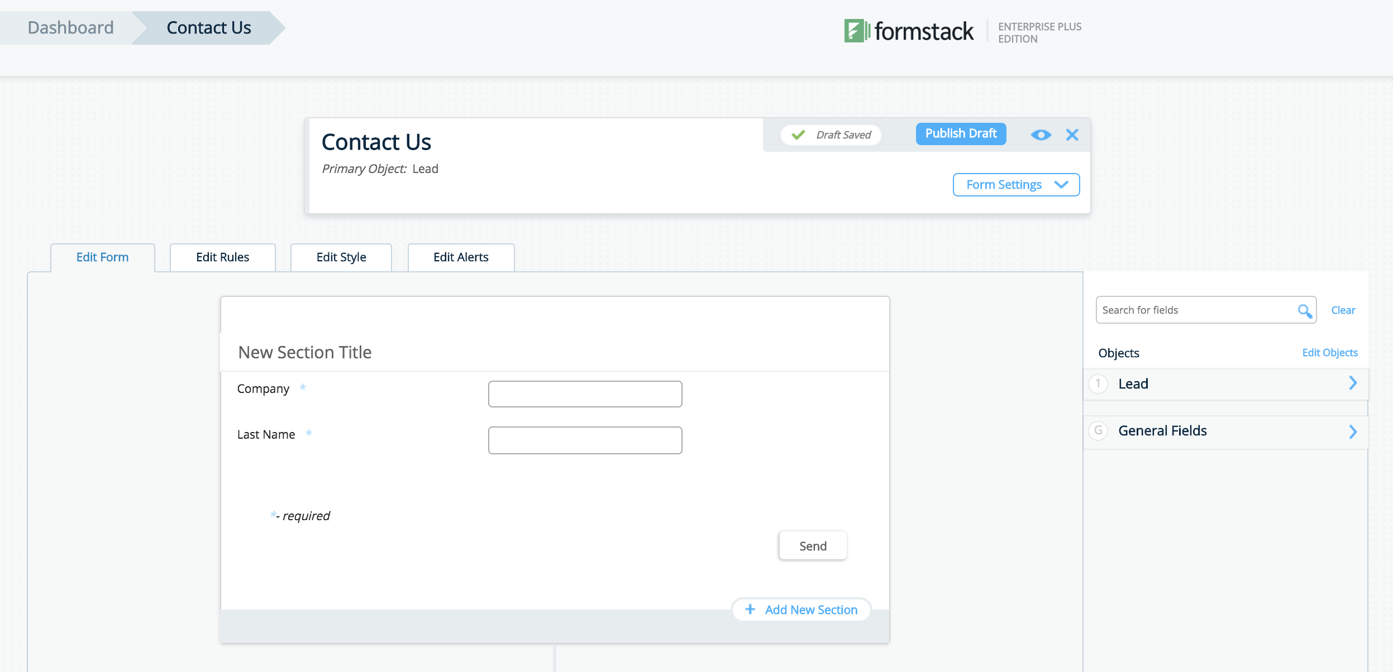Image resolution: width=1393 pixels, height=672 pixels.
Task: Click the G circle icon for General Fields
Action: [1098, 430]
